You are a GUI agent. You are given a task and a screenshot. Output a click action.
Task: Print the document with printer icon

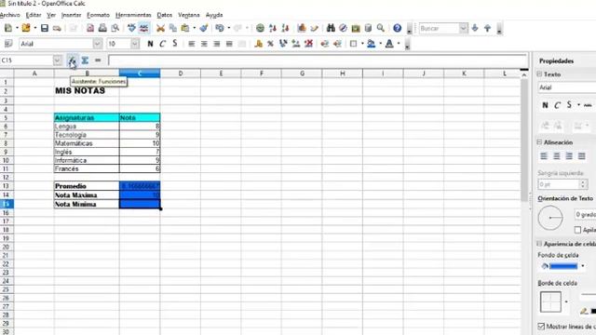tap(102, 28)
